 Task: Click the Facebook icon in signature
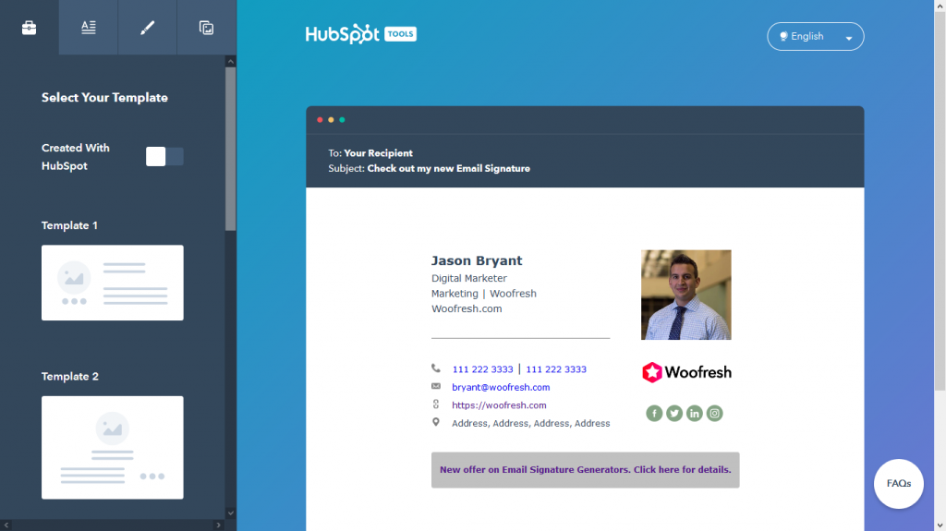654,414
